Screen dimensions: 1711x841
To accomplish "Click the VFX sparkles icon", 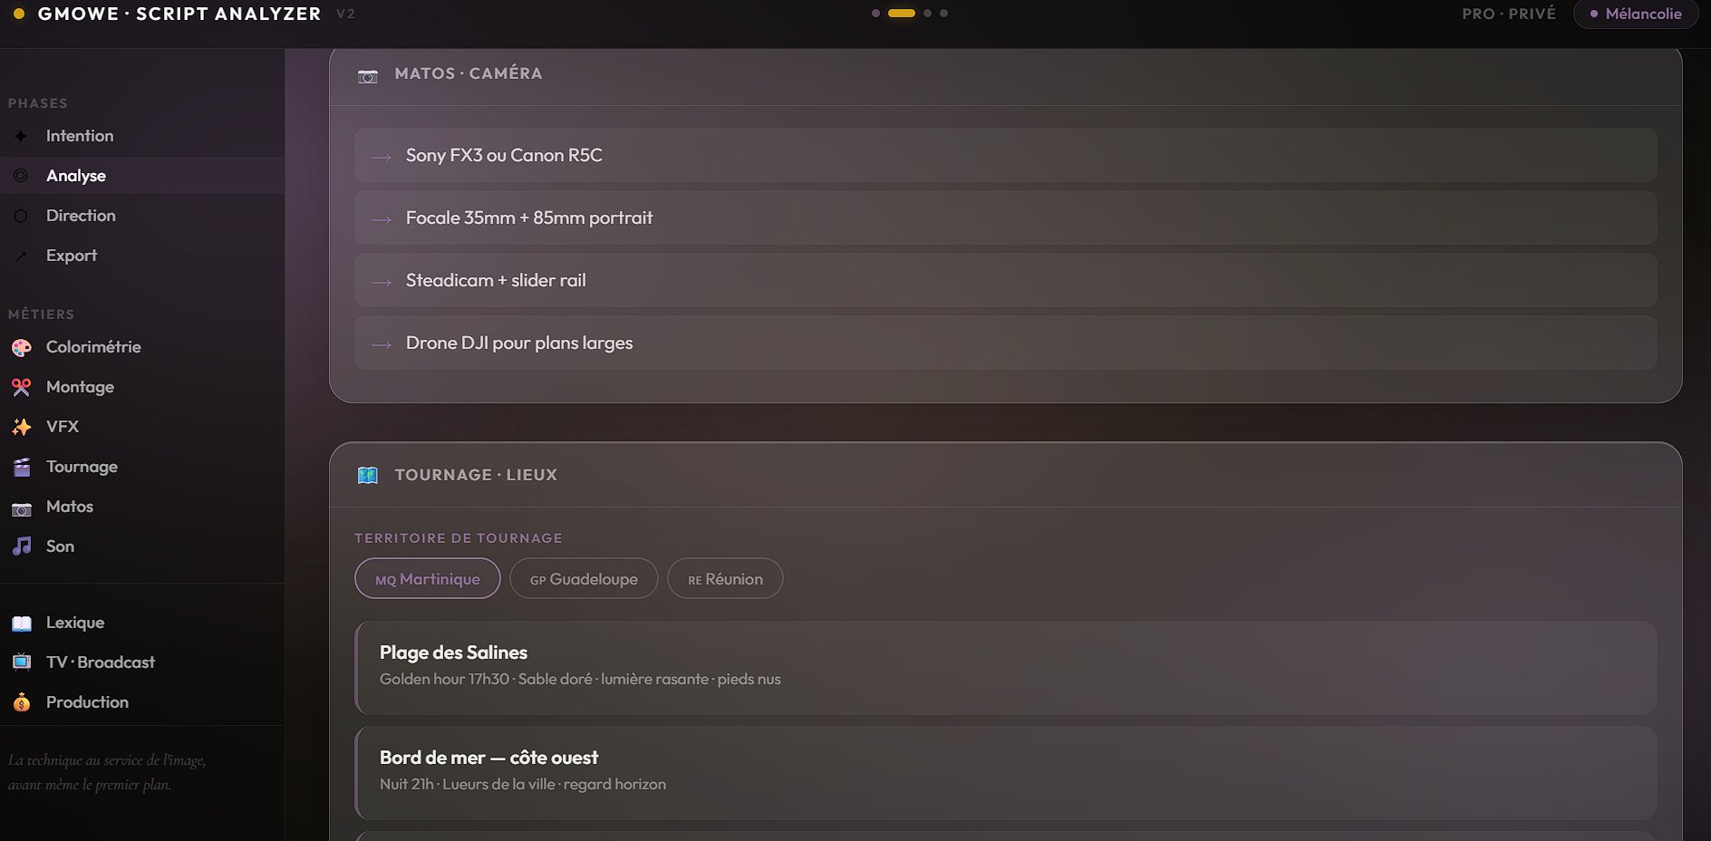I will pyautogui.click(x=22, y=427).
